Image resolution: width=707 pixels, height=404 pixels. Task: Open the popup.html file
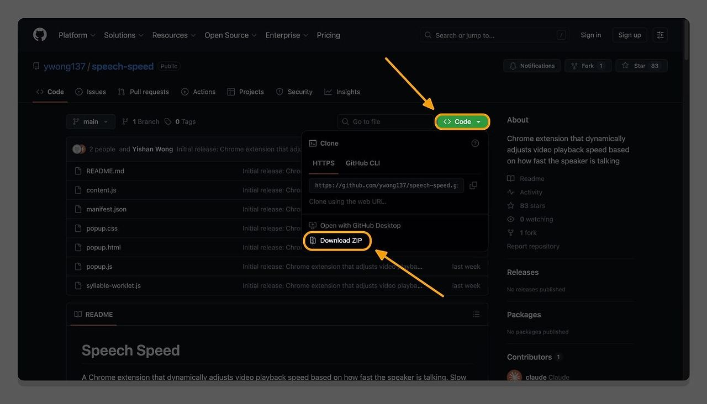(103, 247)
